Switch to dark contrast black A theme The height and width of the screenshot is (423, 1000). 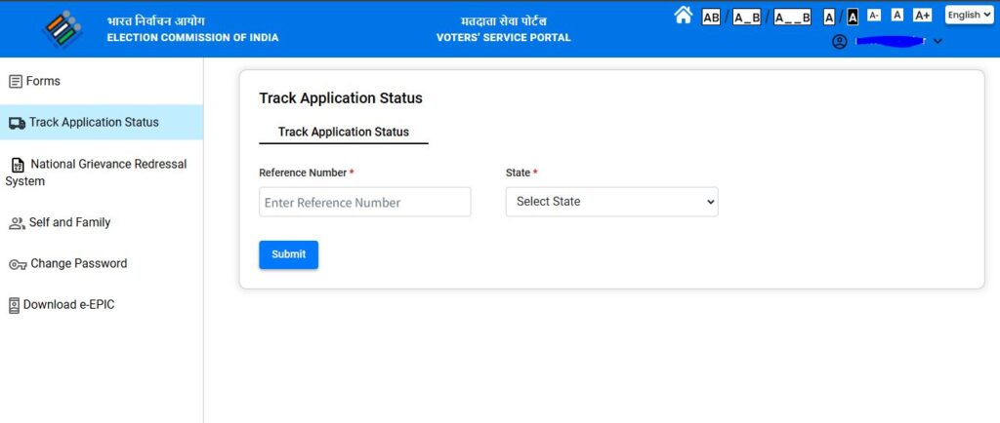853,18
